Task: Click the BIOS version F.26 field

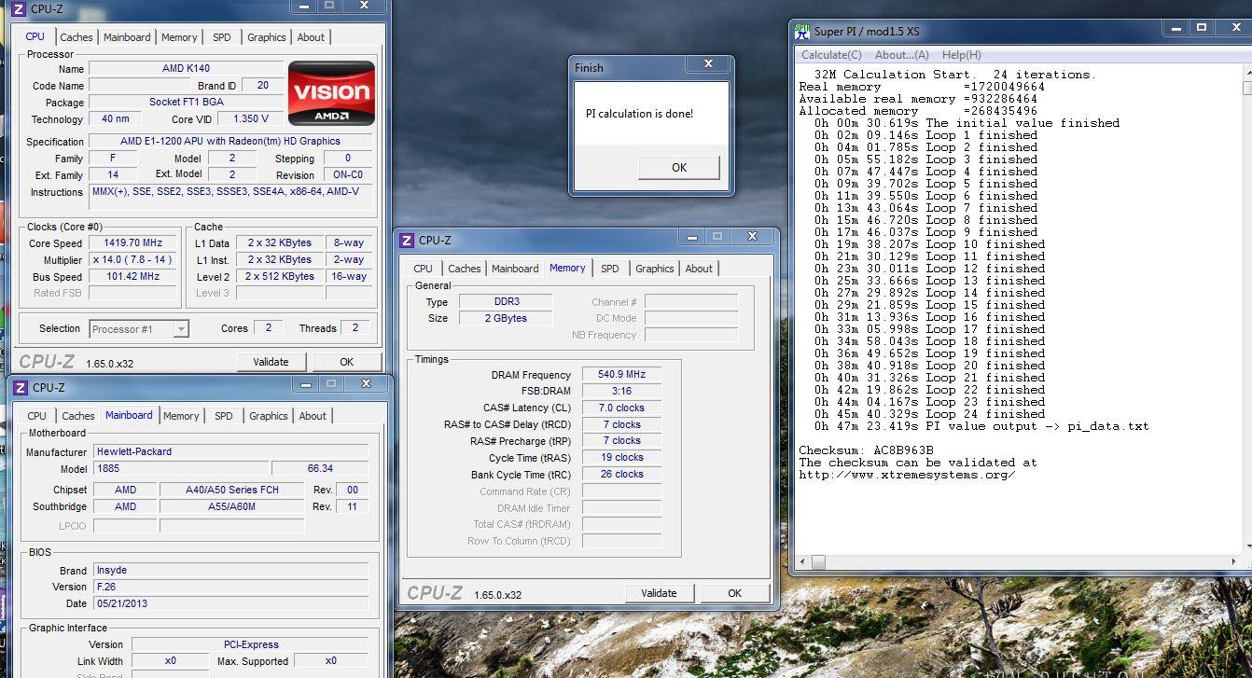Action: click(230, 587)
